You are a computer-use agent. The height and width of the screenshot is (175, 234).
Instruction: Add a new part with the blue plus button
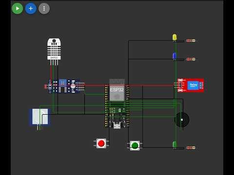pos(31,8)
